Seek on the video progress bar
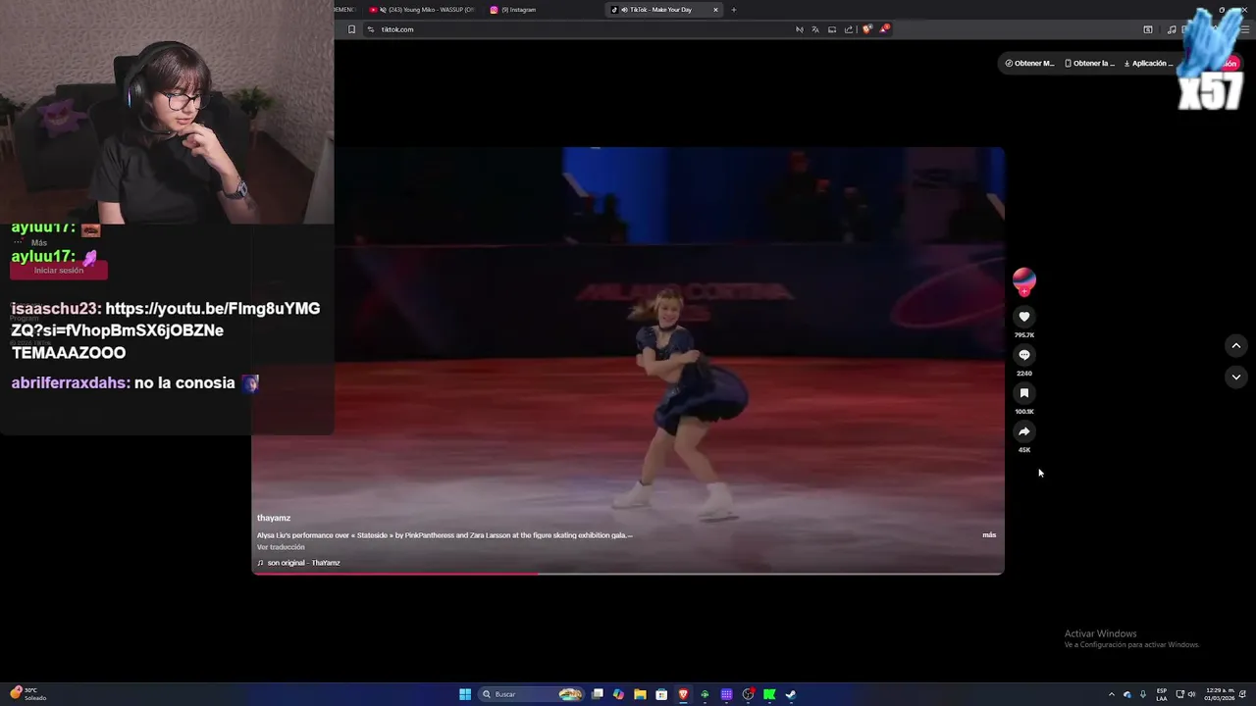This screenshot has width=1256, height=706. pos(628,574)
